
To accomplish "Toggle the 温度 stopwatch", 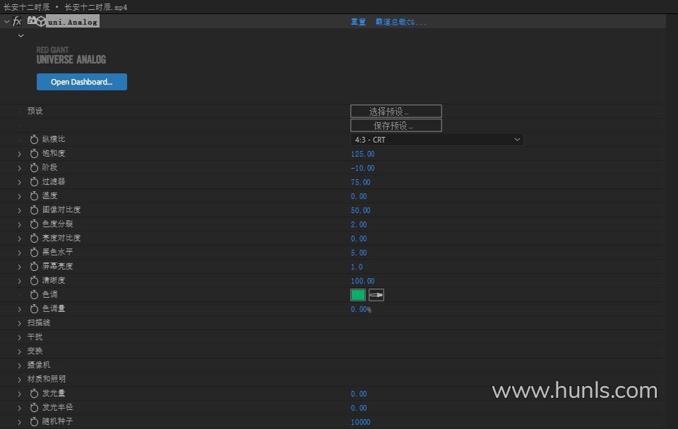I will point(34,195).
